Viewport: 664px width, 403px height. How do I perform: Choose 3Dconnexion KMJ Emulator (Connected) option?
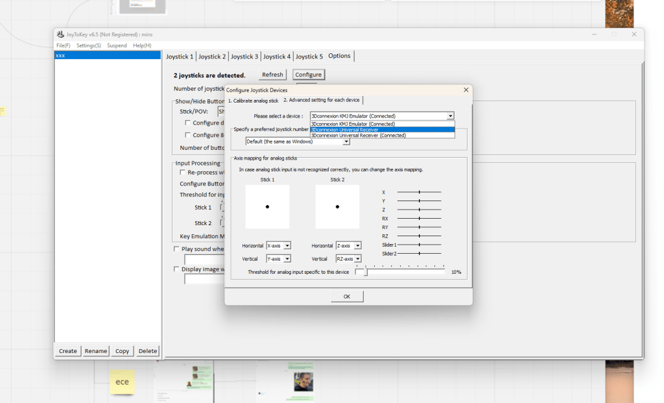tap(383, 124)
